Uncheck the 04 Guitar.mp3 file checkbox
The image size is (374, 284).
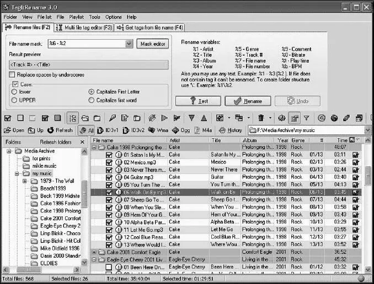[x=109, y=178]
